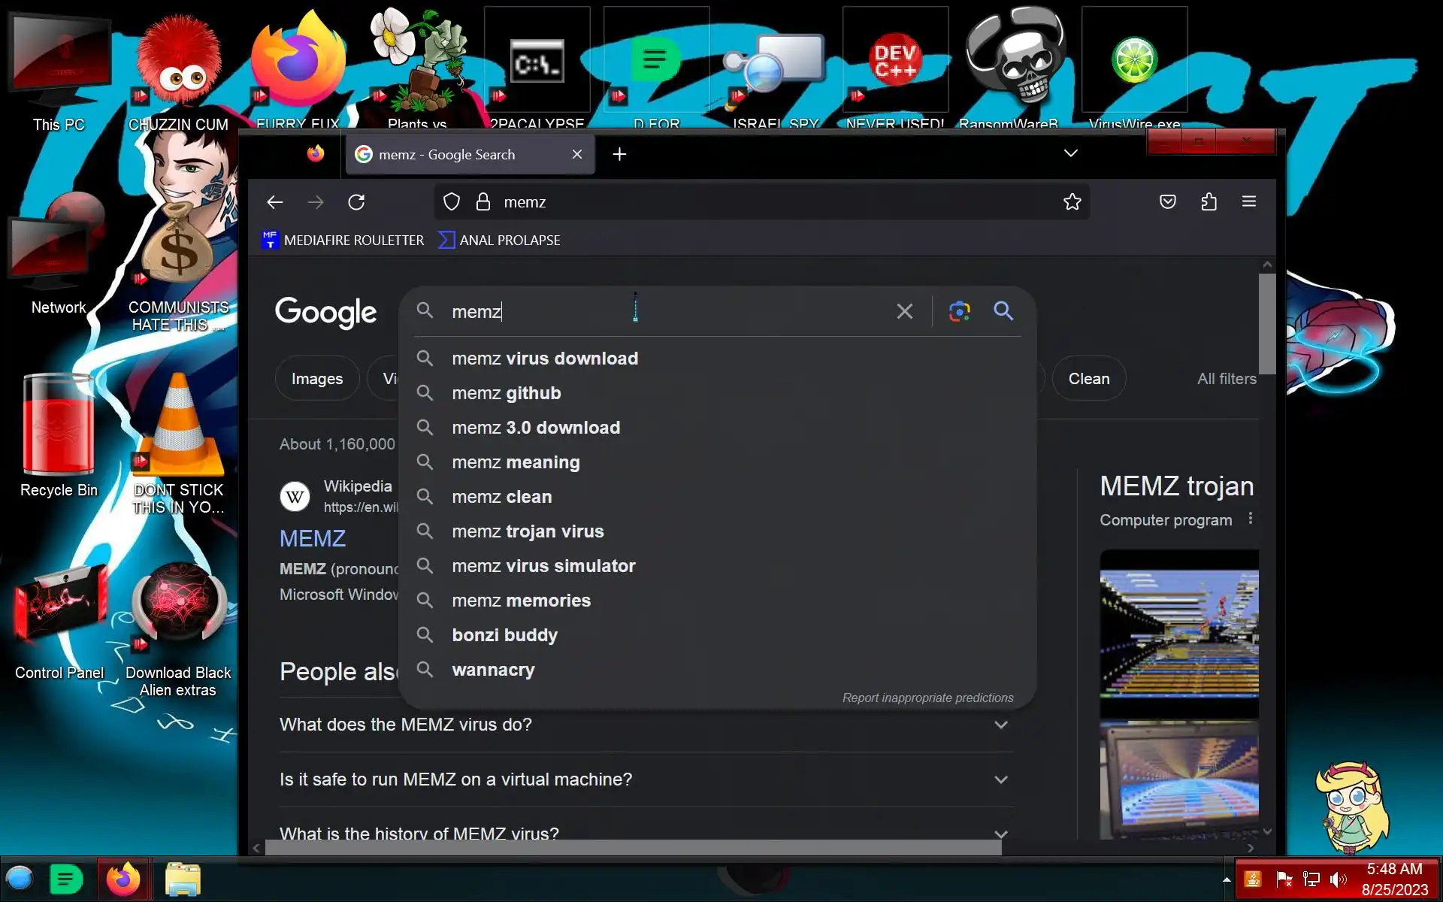Click the tracking protection shield icon
Image resolution: width=1443 pixels, height=902 pixels.
coord(451,201)
